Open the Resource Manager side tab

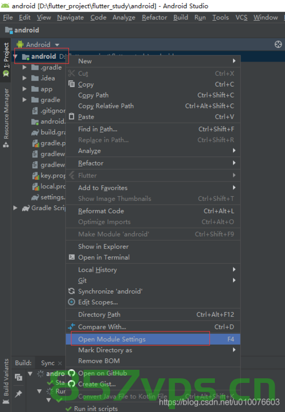[6, 118]
